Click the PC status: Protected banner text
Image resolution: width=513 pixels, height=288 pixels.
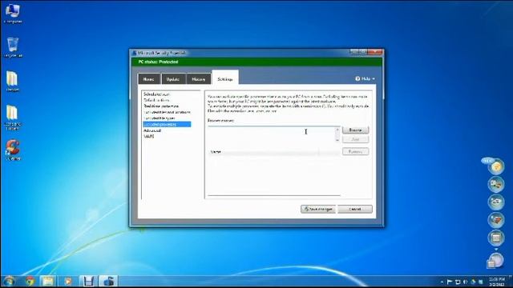[x=158, y=62]
